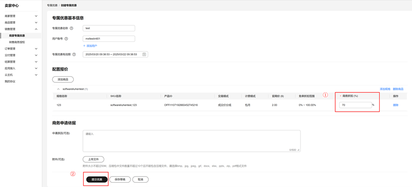
Task: Click the 成交价分成 cell
Action: pos(225,105)
